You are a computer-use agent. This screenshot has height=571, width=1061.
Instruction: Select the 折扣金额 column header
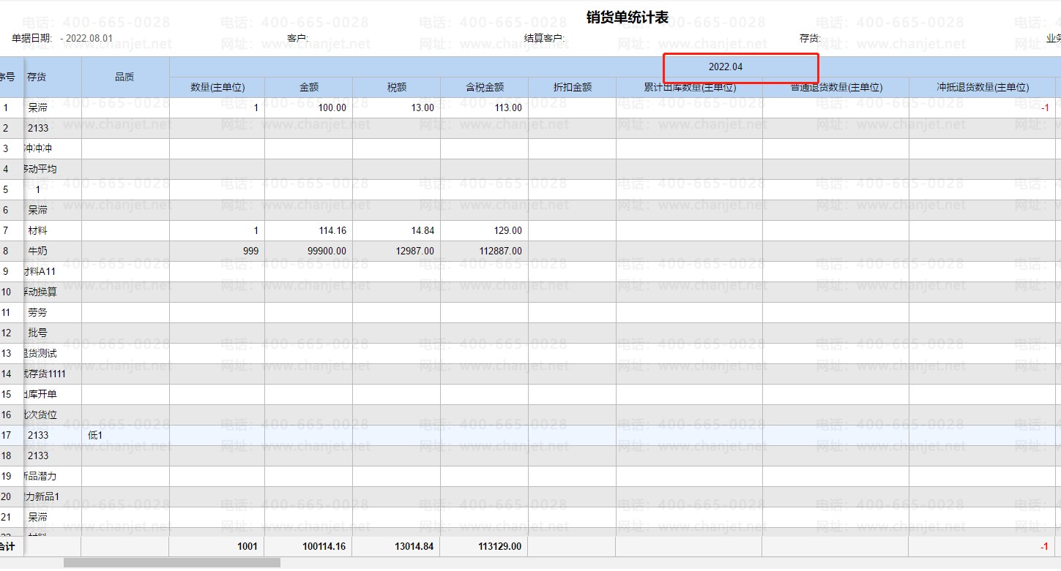coord(572,87)
